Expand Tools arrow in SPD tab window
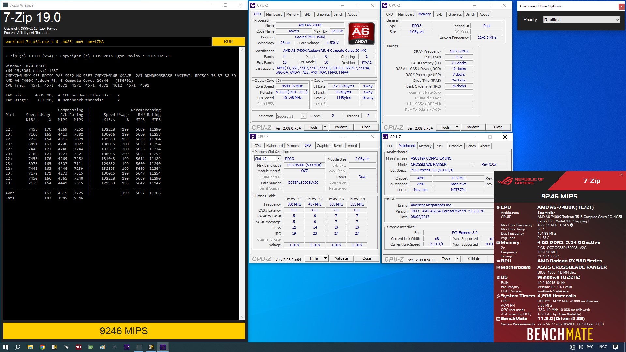 325,258
